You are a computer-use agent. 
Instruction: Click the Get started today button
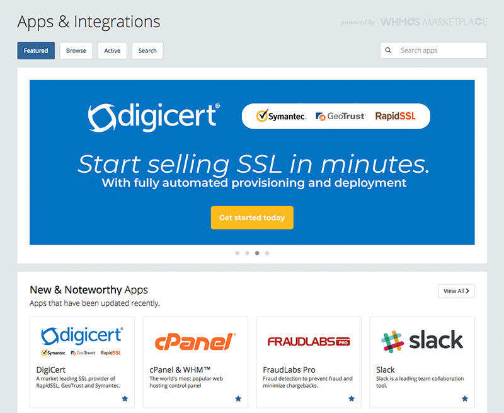[252, 218]
